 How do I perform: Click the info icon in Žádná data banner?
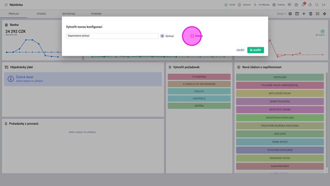(11, 79)
